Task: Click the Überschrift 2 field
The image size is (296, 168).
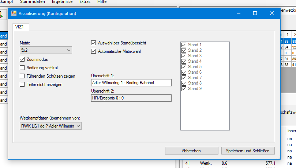Action: click(131, 98)
